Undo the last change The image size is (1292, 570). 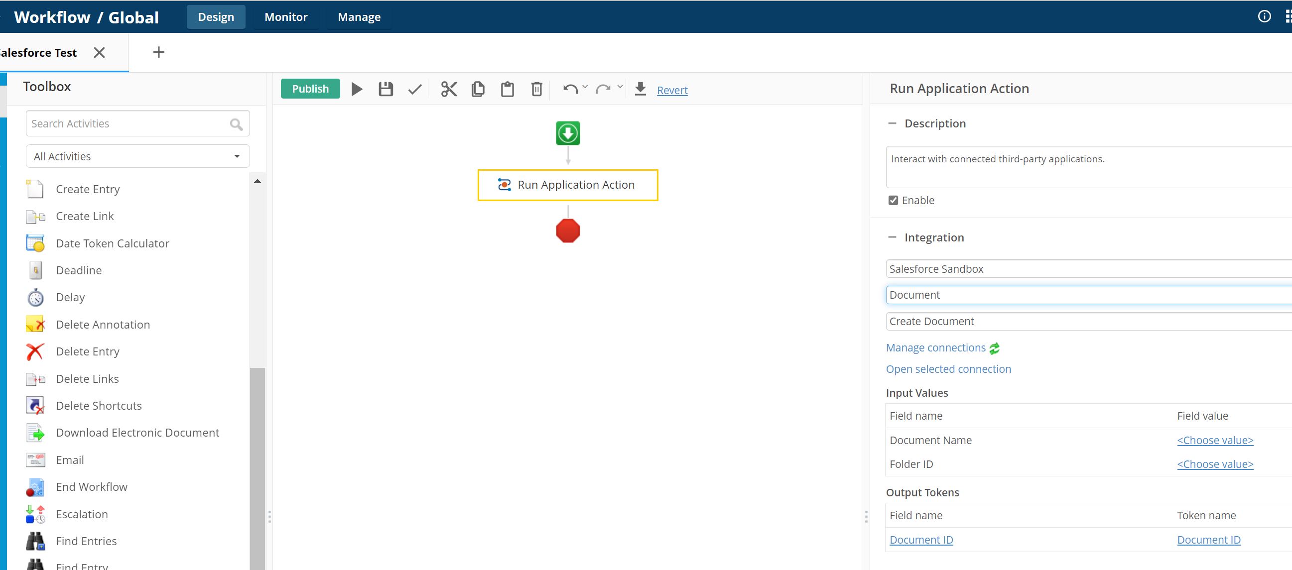coord(570,89)
